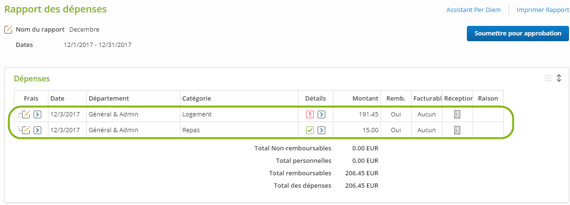Expand Logement row using Frais arrow
Image resolution: width=570 pixels, height=205 pixels.
[x=37, y=114]
